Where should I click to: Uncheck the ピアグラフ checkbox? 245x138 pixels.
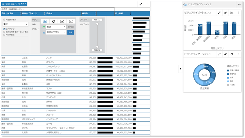tap(4, 29)
